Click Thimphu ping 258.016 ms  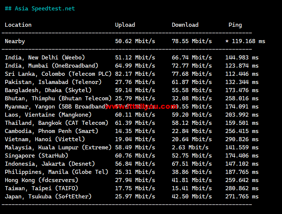(x=242, y=98)
